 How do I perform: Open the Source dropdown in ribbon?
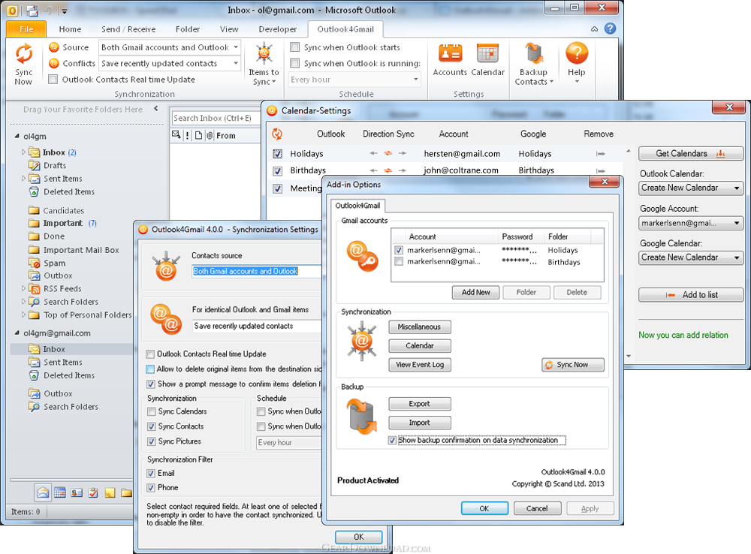[x=236, y=47]
